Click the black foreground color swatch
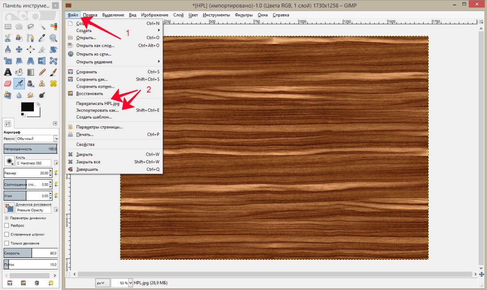The width and height of the screenshot is (487, 290). 27,107
